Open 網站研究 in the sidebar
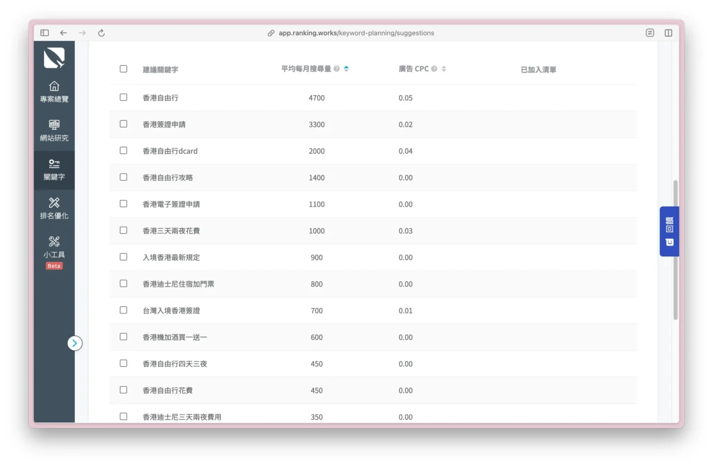Image resolution: width=713 pixels, height=466 pixels. [54, 131]
